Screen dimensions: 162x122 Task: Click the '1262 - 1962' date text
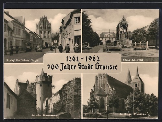(83, 59)
